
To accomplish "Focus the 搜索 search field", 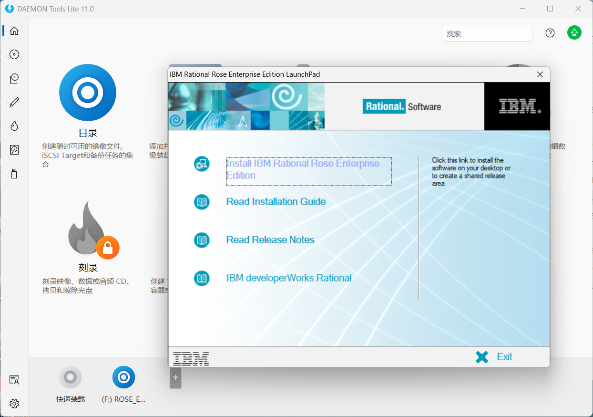I will pos(487,33).
